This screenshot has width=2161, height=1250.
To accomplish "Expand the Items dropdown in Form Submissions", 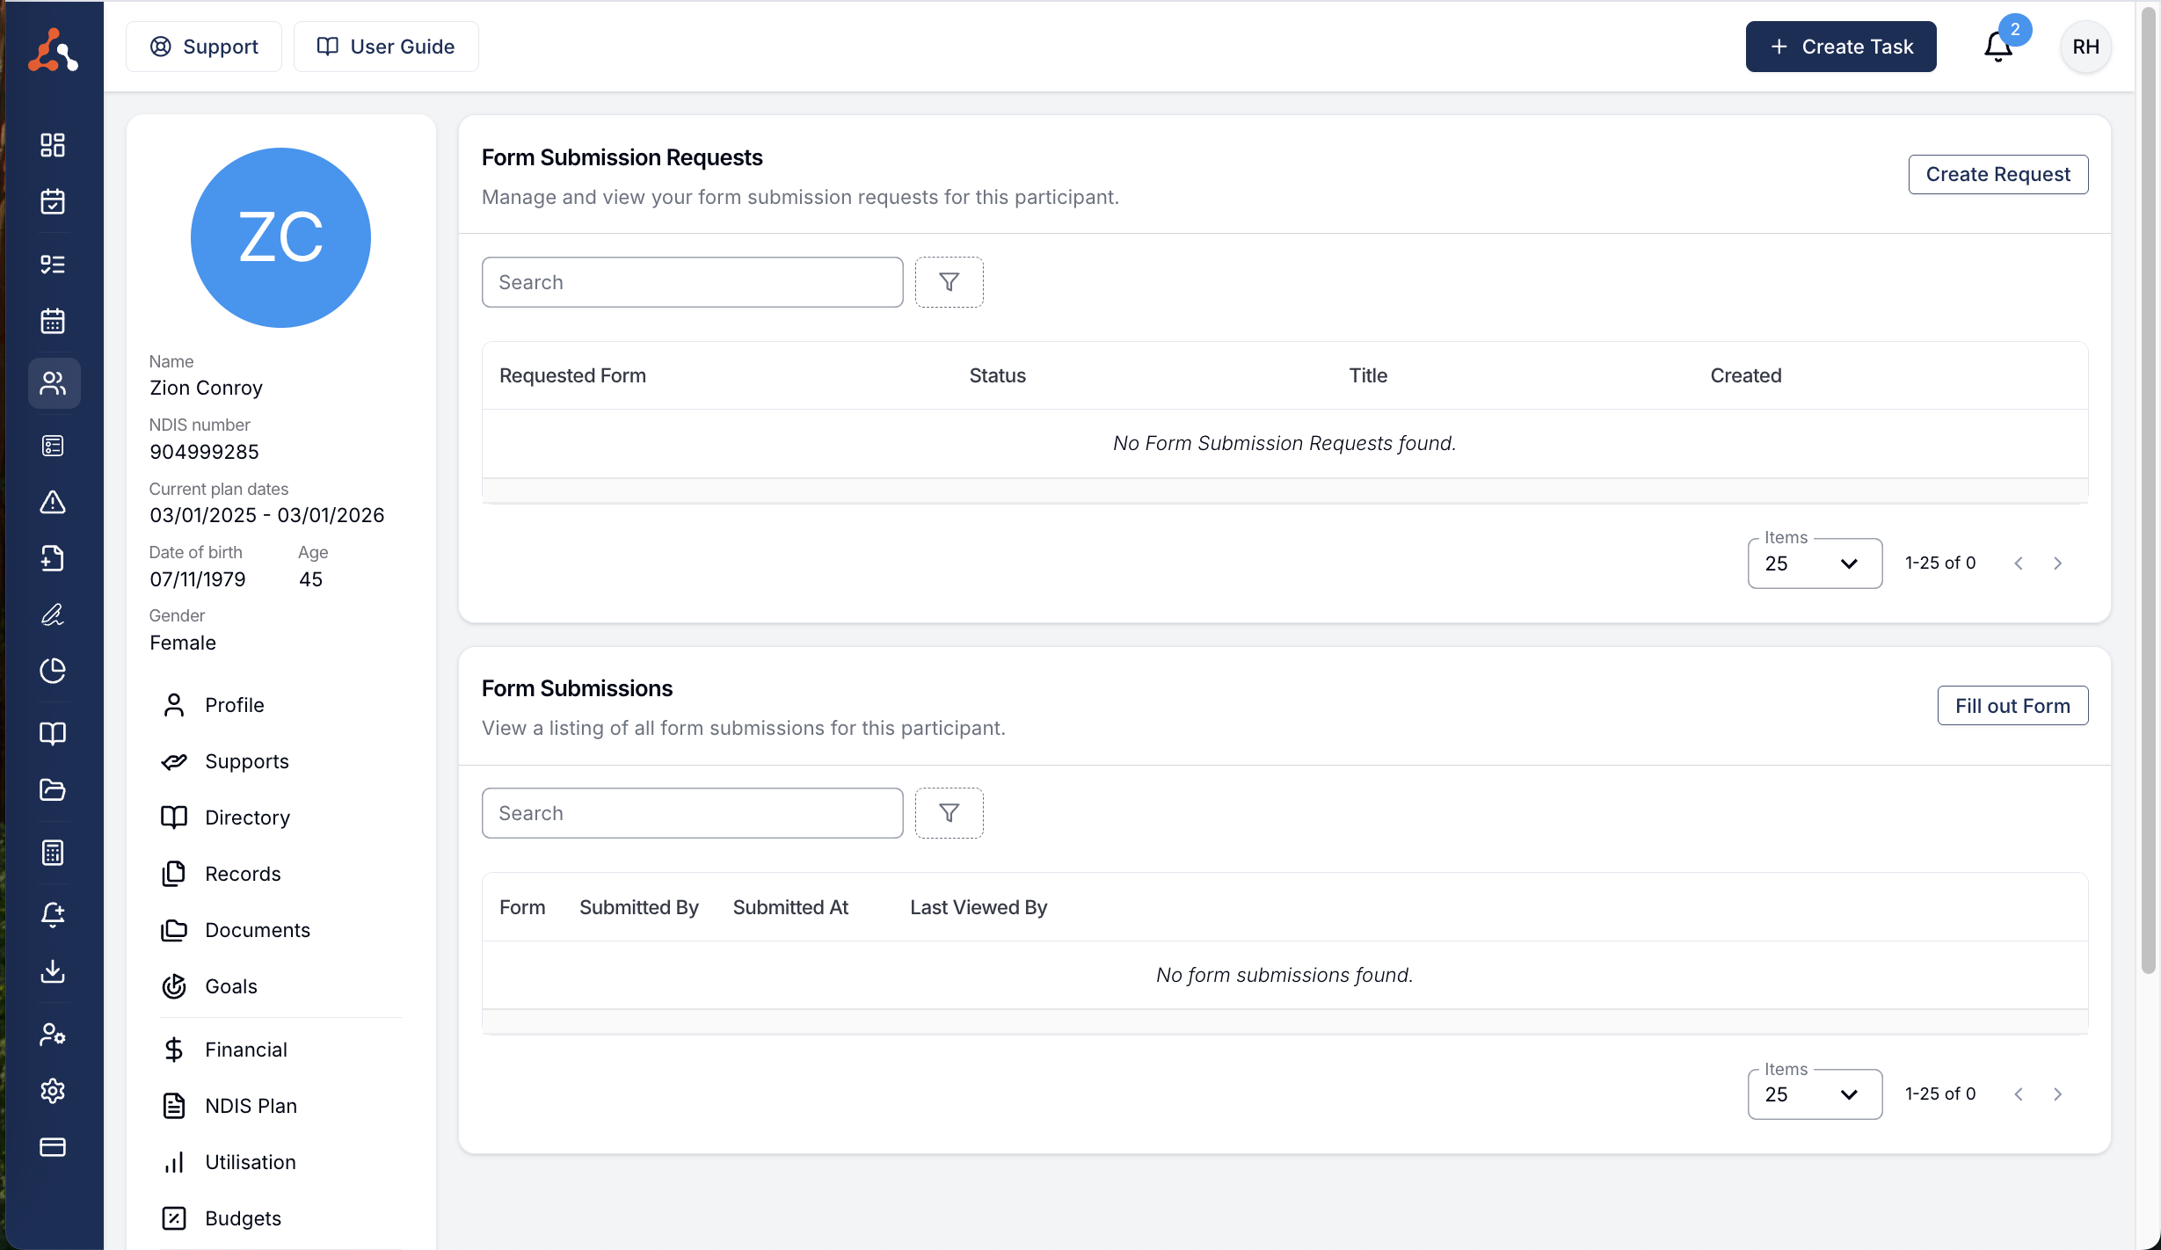I will (1814, 1094).
